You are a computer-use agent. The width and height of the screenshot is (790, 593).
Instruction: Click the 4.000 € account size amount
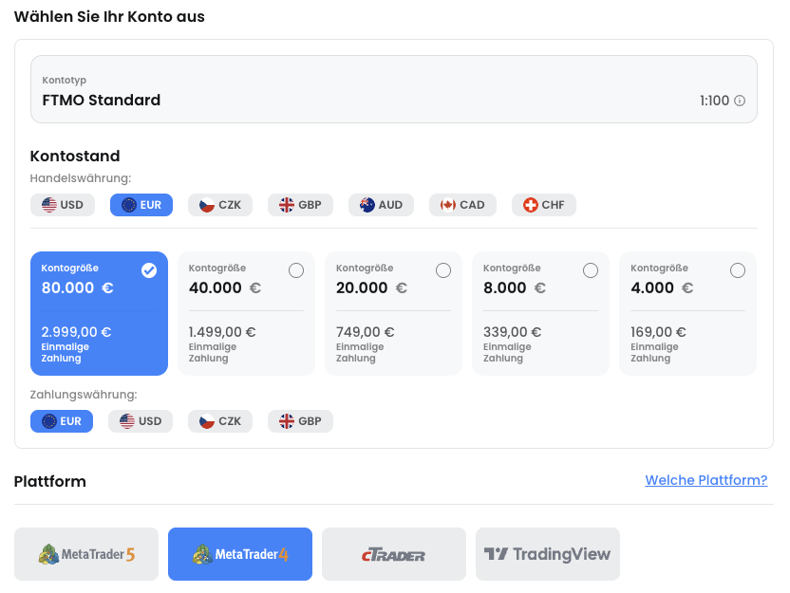point(662,287)
